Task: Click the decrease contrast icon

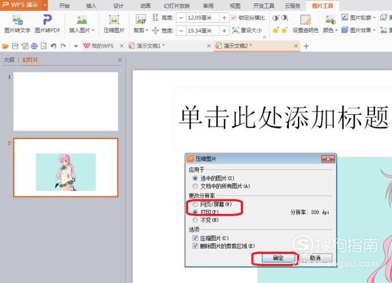Action: coord(284,18)
